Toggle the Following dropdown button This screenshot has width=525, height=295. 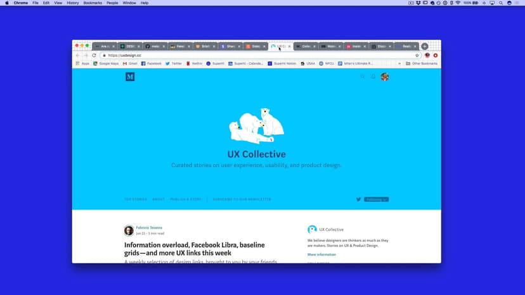coord(376,199)
